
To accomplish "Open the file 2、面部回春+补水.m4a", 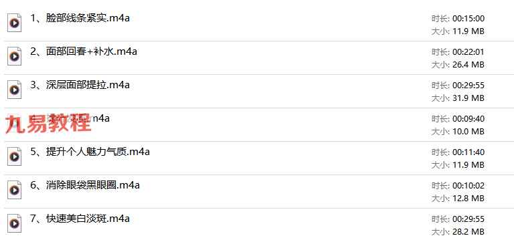I will coord(84,51).
